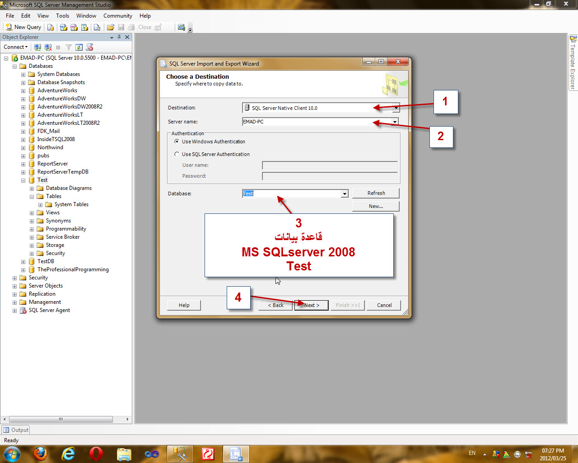Open Opera browser from the taskbar
578x463 pixels.
point(96,454)
